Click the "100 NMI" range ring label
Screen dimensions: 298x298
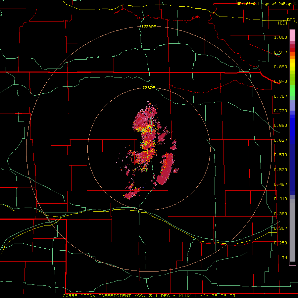pos(149,26)
